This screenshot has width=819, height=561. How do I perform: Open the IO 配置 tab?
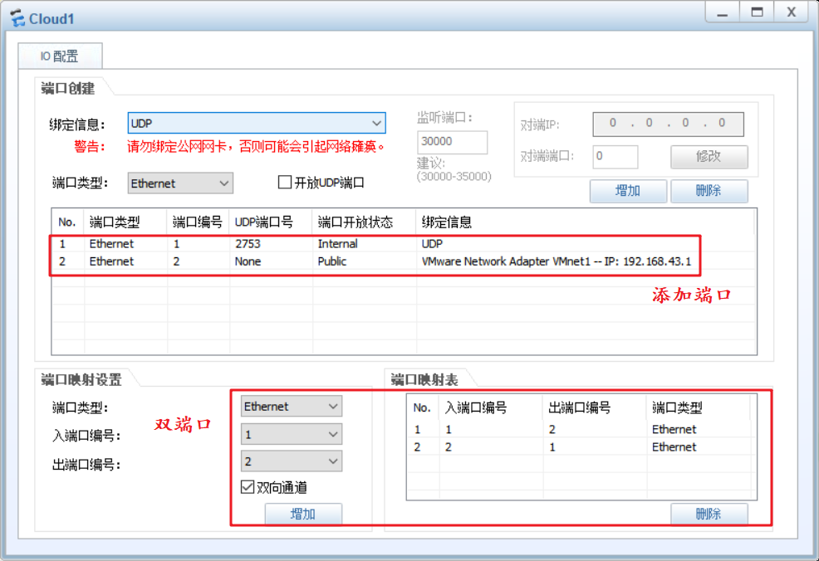60,56
